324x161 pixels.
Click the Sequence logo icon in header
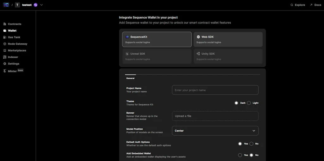pos(6,5)
